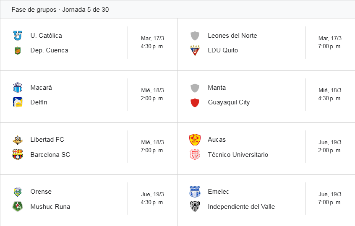The image size is (355, 226).
Task: Click the Emelec team crest
Action: click(195, 192)
